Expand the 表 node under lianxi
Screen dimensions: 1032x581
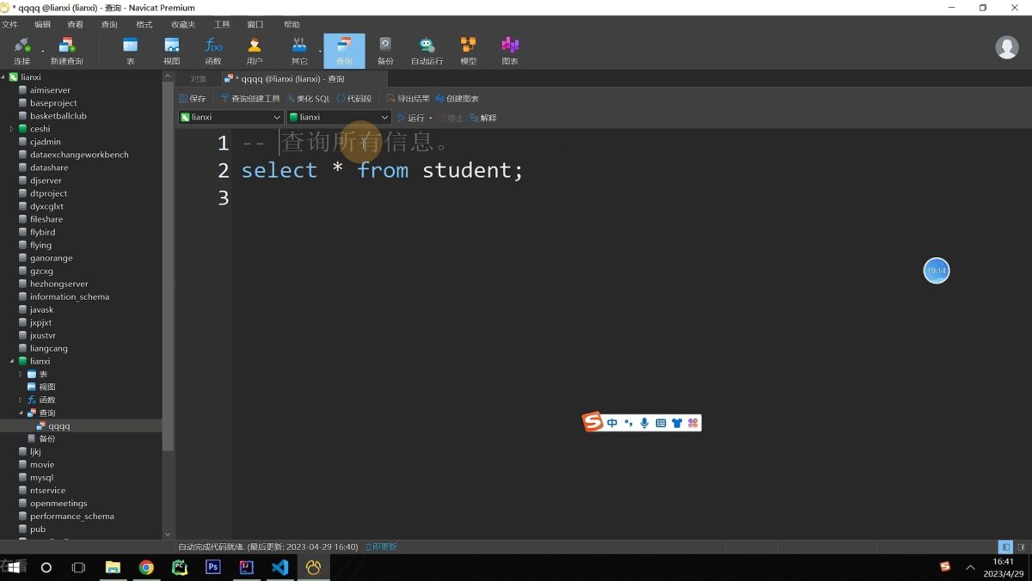(x=21, y=374)
